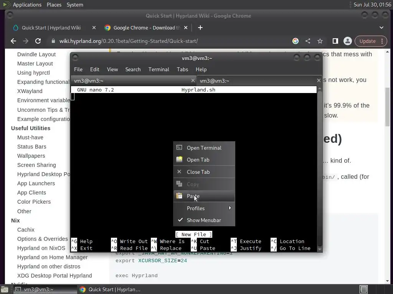The width and height of the screenshot is (393, 294).
Task: Click the clock Sun Jul 30, 01:56
Action: (372, 5)
